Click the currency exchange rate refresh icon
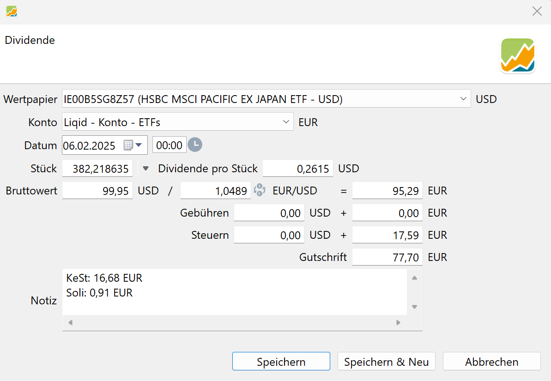The image size is (551, 381). pos(260,190)
